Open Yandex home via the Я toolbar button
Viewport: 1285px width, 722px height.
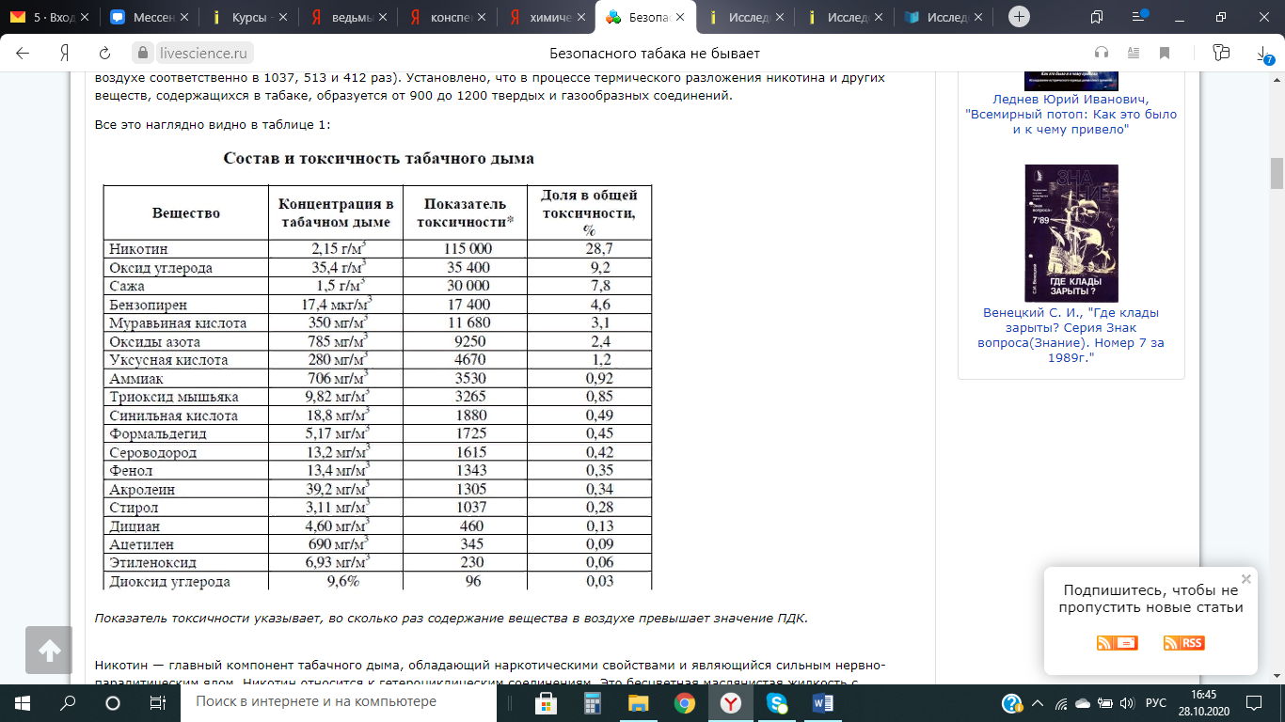pos(64,53)
